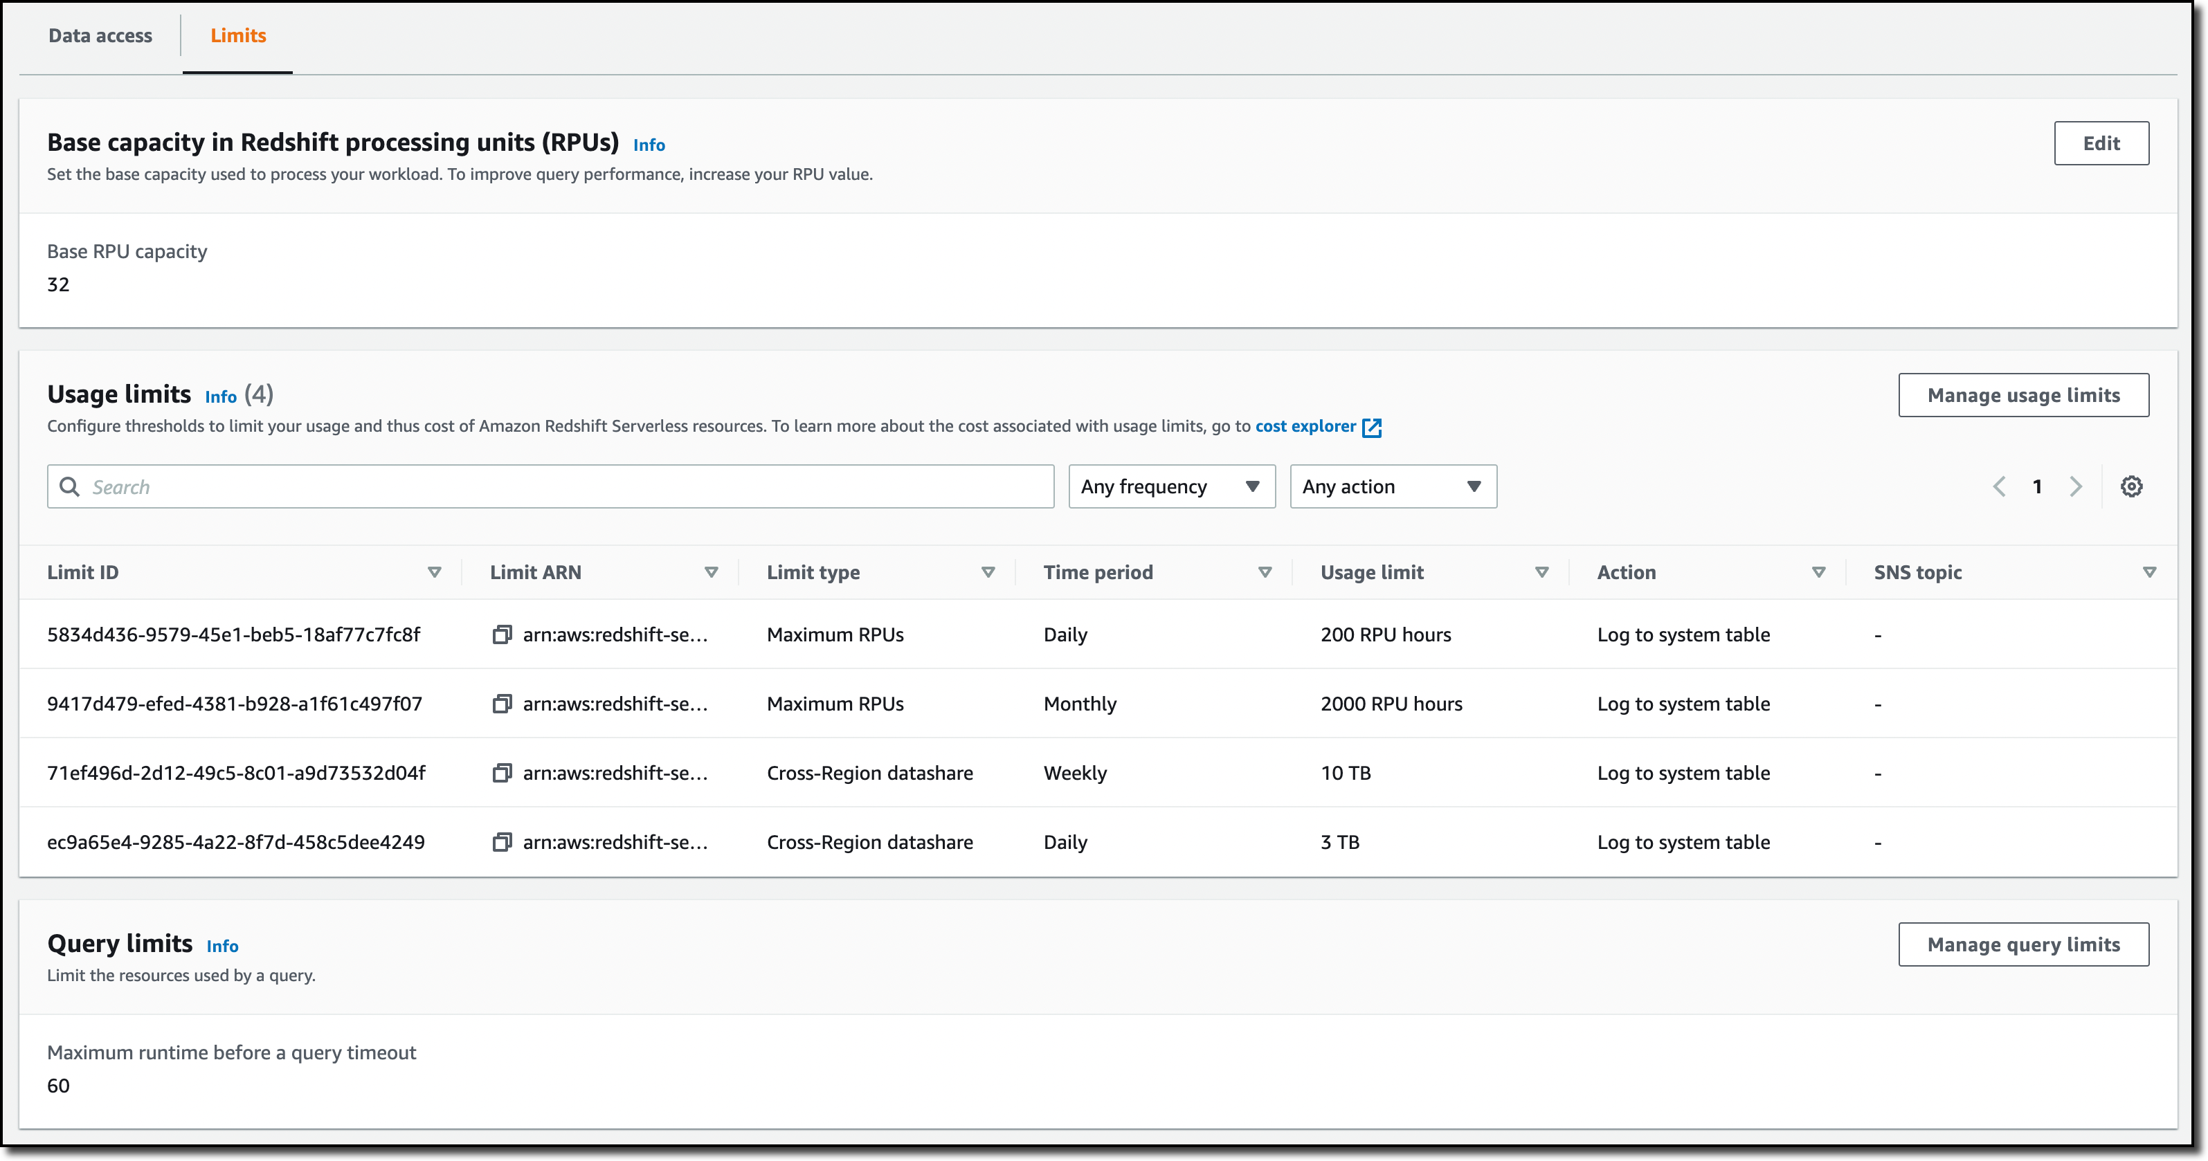Viewport: 2208px width, 1161px height.
Task: Click Manage usage limits button
Action: [2023, 395]
